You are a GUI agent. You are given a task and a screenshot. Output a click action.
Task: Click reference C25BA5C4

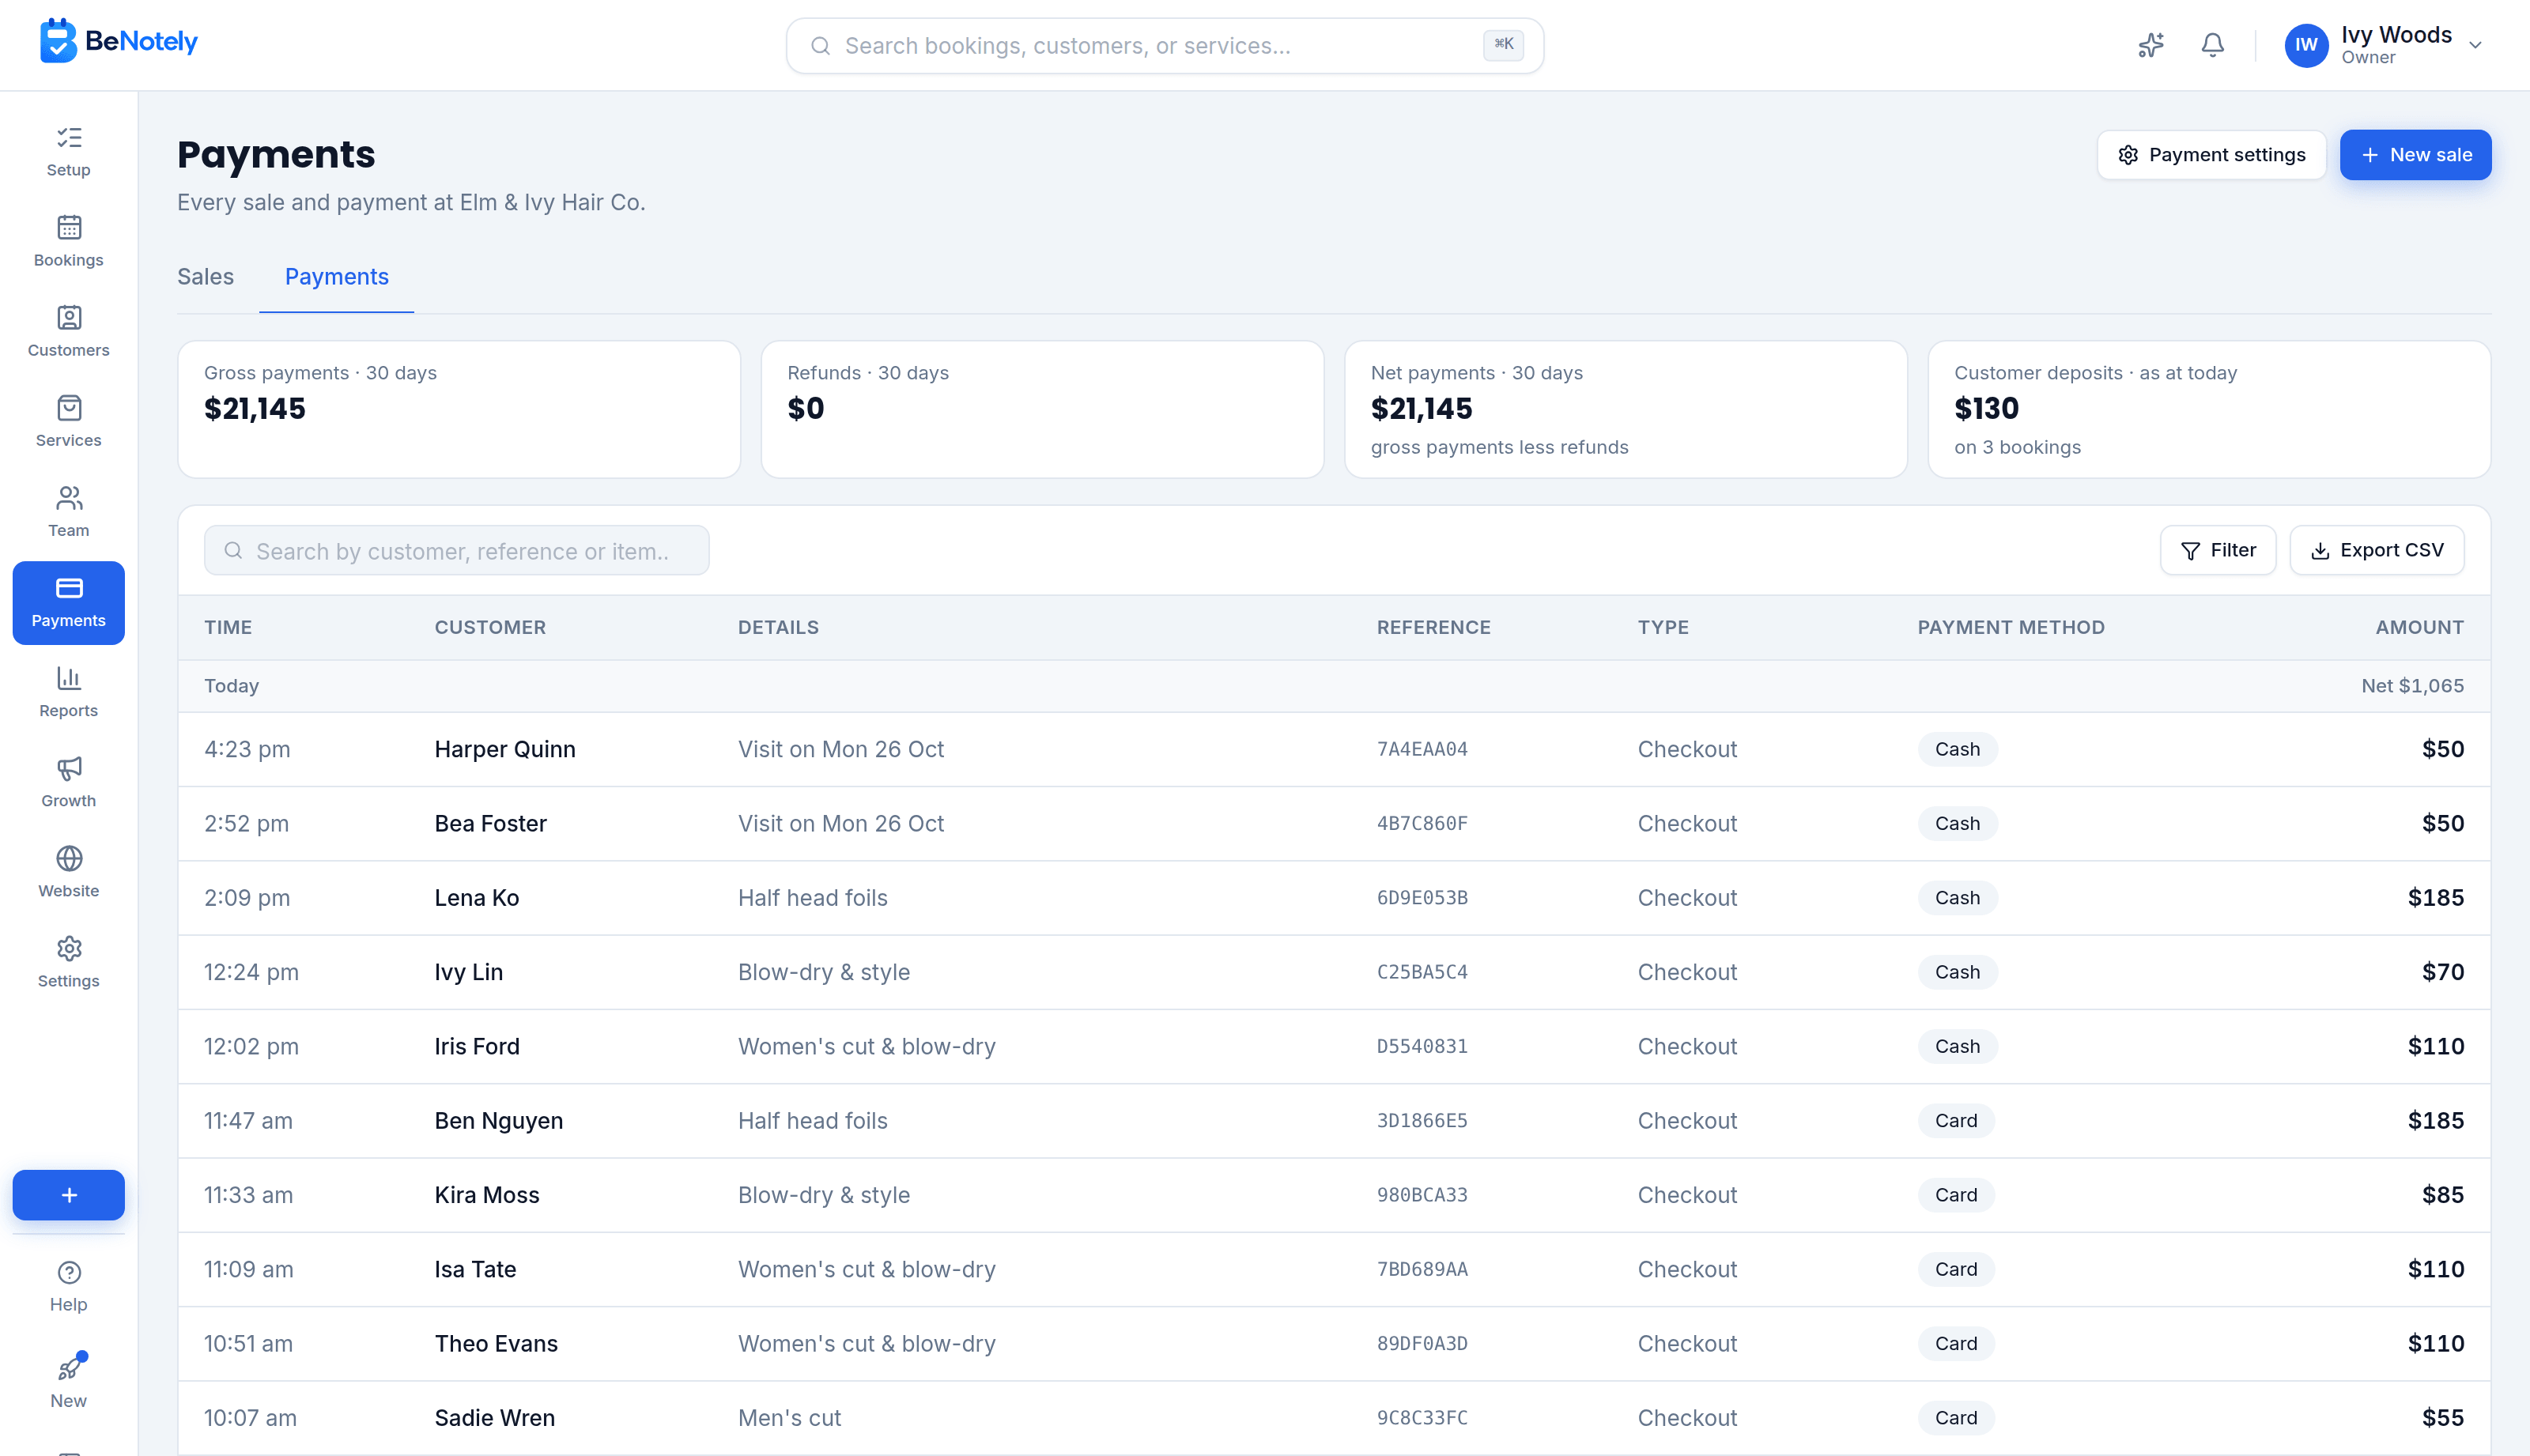pyautogui.click(x=1421, y=972)
